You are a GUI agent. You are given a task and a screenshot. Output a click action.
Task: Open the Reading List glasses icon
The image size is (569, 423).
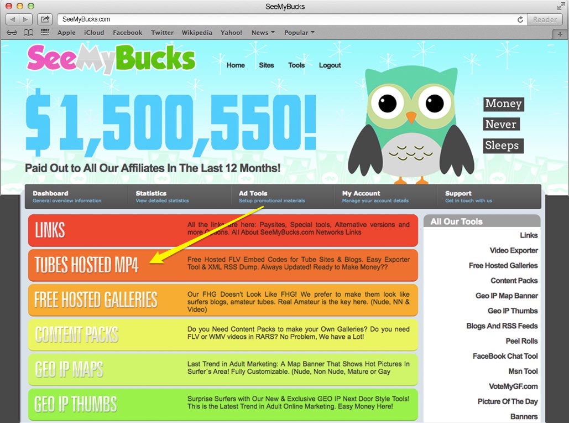[12, 33]
